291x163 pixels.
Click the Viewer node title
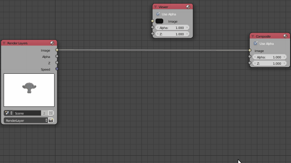click(163, 7)
